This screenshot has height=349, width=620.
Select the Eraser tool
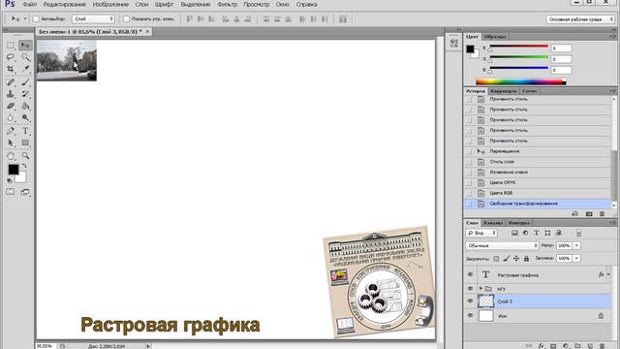(x=11, y=106)
